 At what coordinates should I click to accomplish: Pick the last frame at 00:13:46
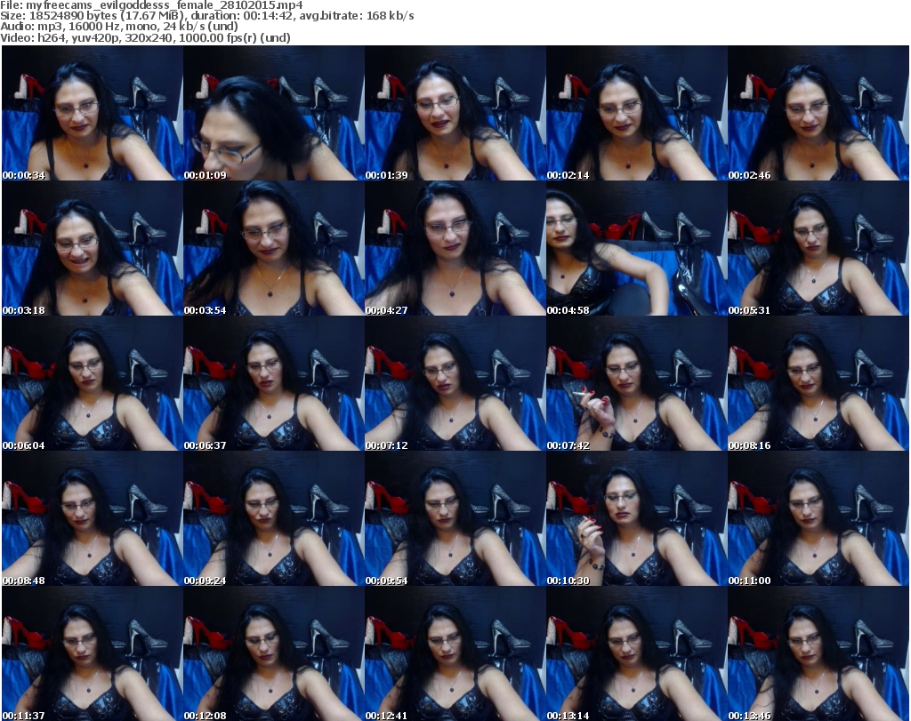[818, 653]
